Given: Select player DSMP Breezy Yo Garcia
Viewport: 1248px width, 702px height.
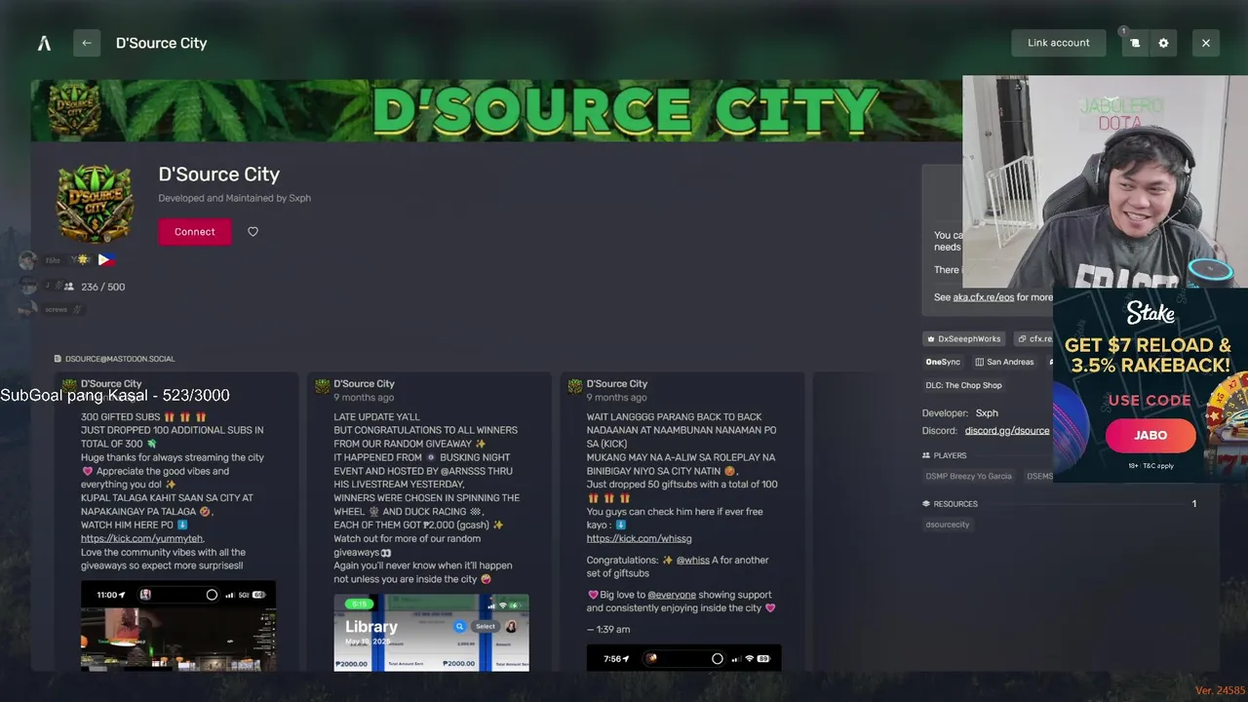Looking at the screenshot, I should 969,476.
